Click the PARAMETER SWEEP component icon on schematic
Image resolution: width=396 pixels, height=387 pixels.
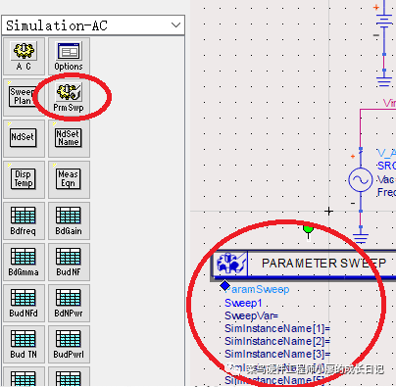[x=230, y=264]
